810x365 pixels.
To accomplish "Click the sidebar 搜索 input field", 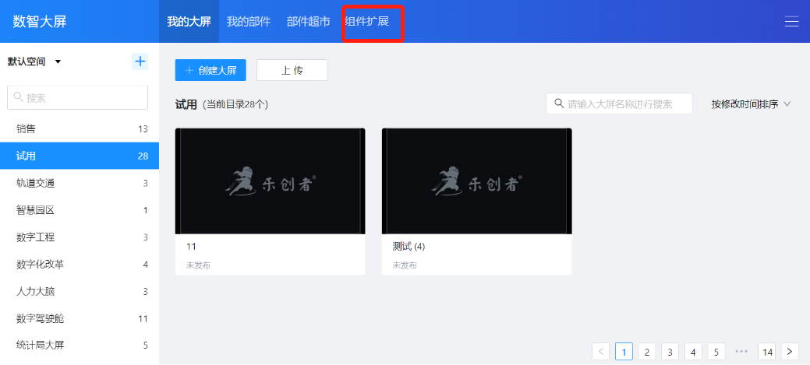I will (x=77, y=97).
